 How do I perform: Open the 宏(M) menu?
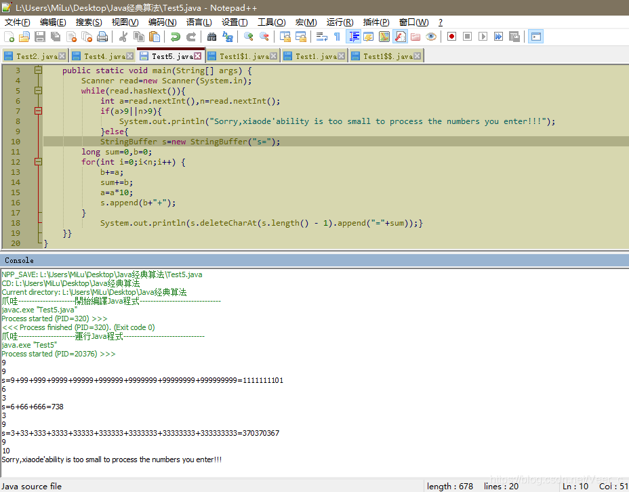pyautogui.click(x=306, y=22)
